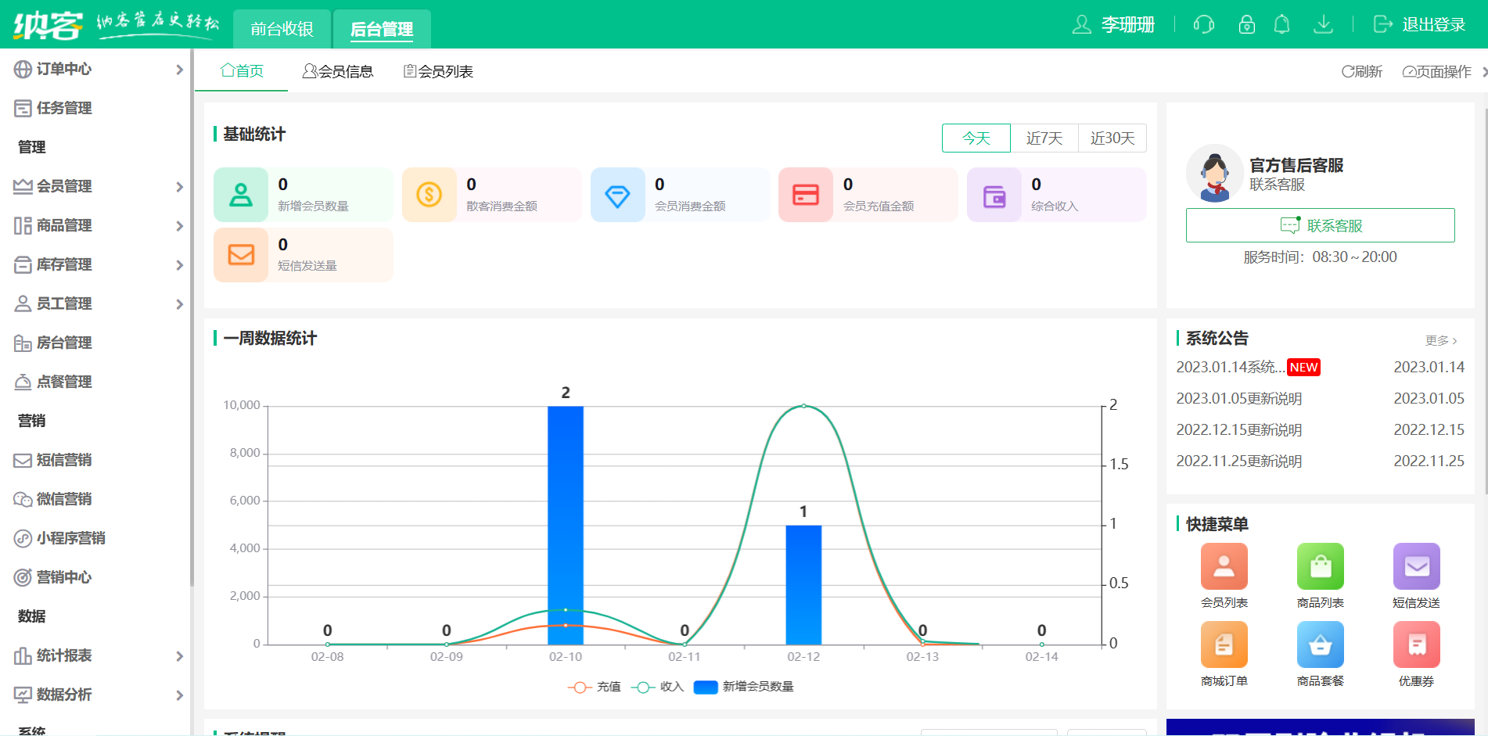
Task: Open 会员列表 shortcut icon
Action: (x=1224, y=567)
